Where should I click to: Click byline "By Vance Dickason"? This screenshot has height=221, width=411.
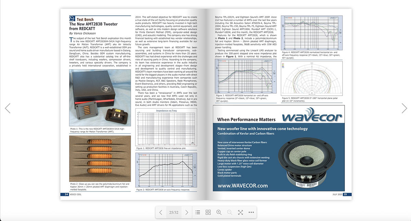coord(83,34)
